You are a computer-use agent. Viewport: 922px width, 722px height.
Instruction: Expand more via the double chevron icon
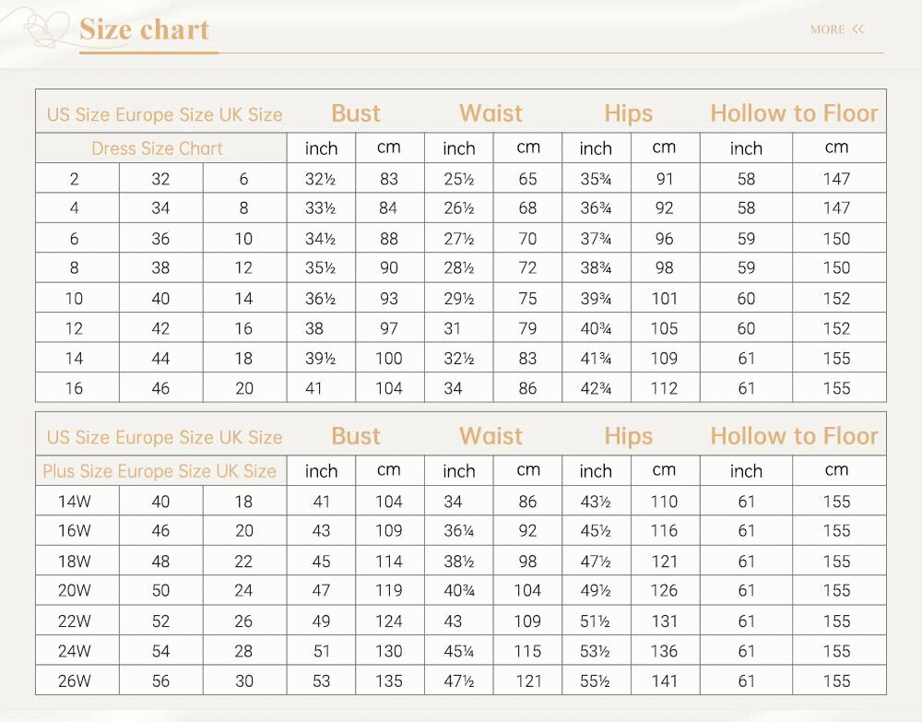click(858, 30)
